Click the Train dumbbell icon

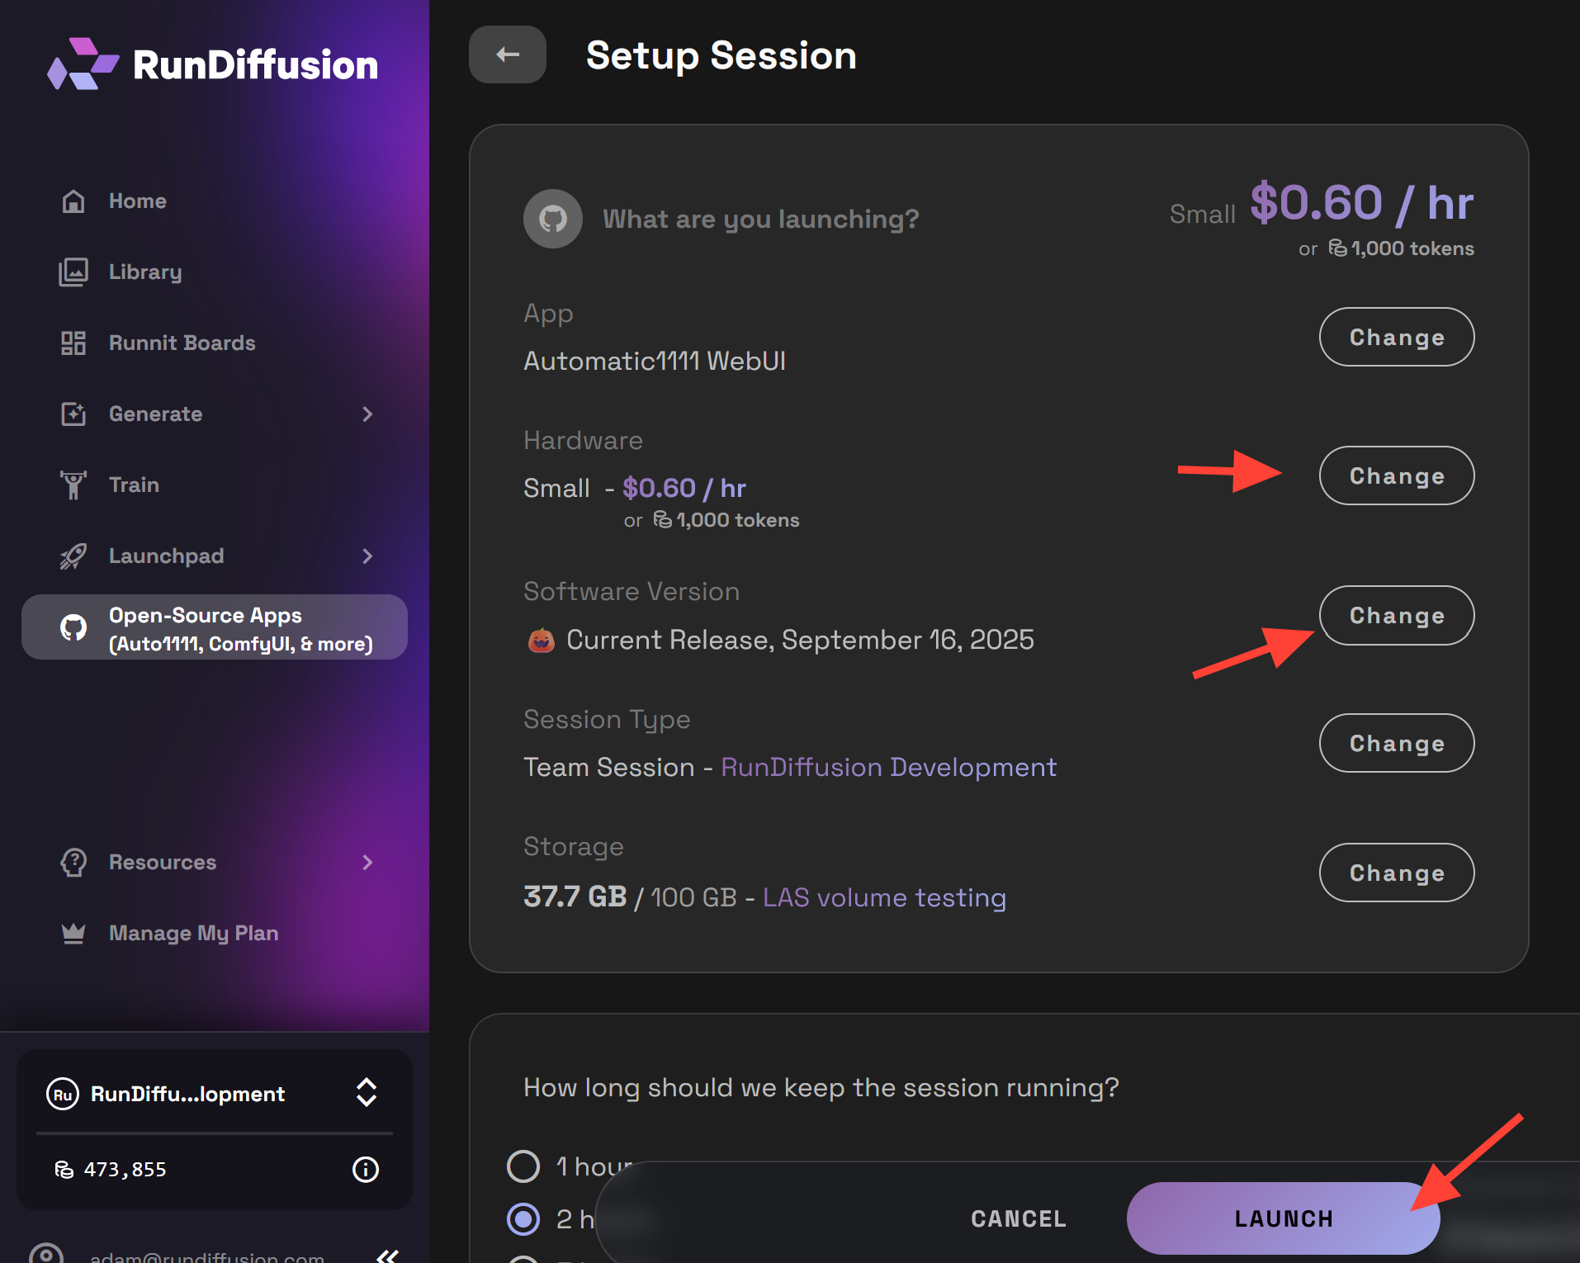pyautogui.click(x=73, y=485)
